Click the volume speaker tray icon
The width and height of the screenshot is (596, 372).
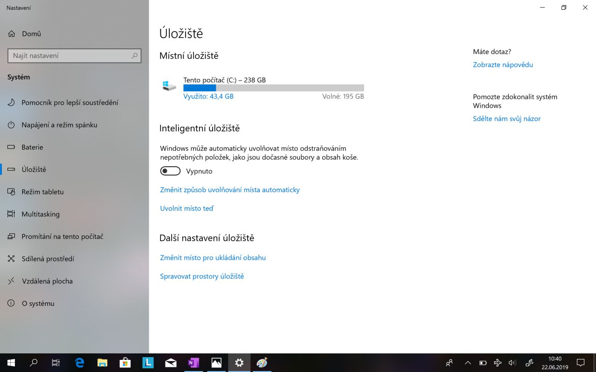(512, 363)
